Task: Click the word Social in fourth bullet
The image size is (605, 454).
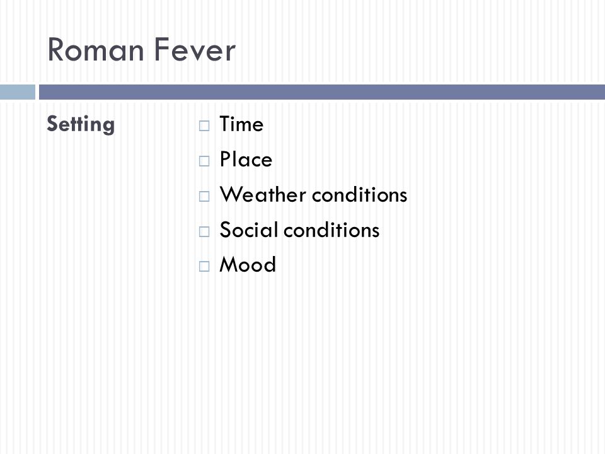Action: 249,230
